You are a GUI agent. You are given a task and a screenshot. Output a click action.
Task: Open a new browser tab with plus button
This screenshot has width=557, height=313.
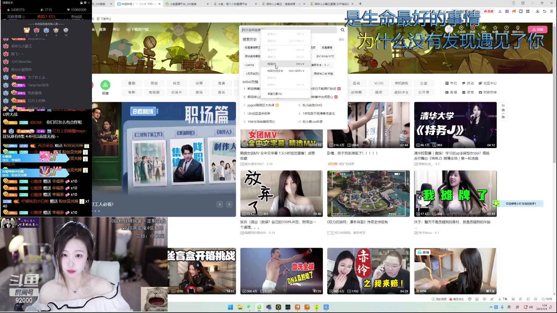click(360, 4)
